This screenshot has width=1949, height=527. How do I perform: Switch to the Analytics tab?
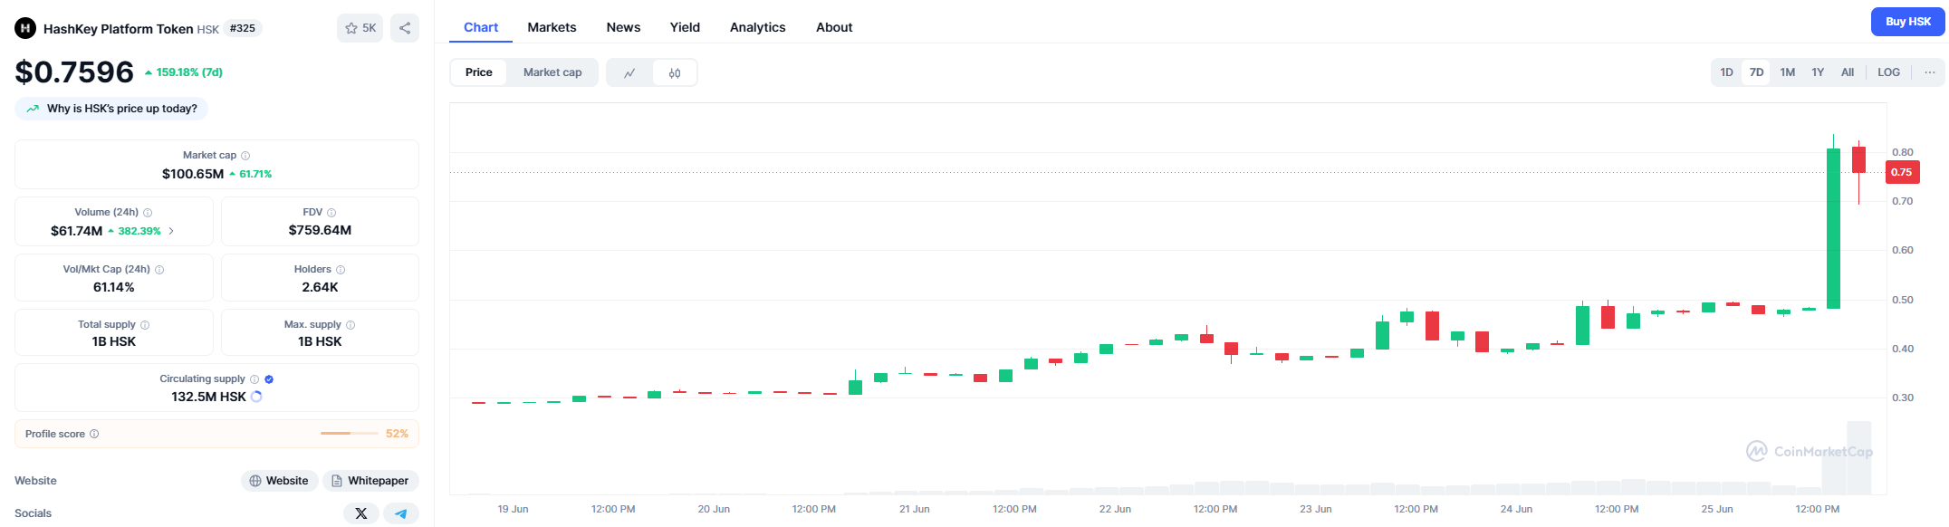[x=757, y=27]
